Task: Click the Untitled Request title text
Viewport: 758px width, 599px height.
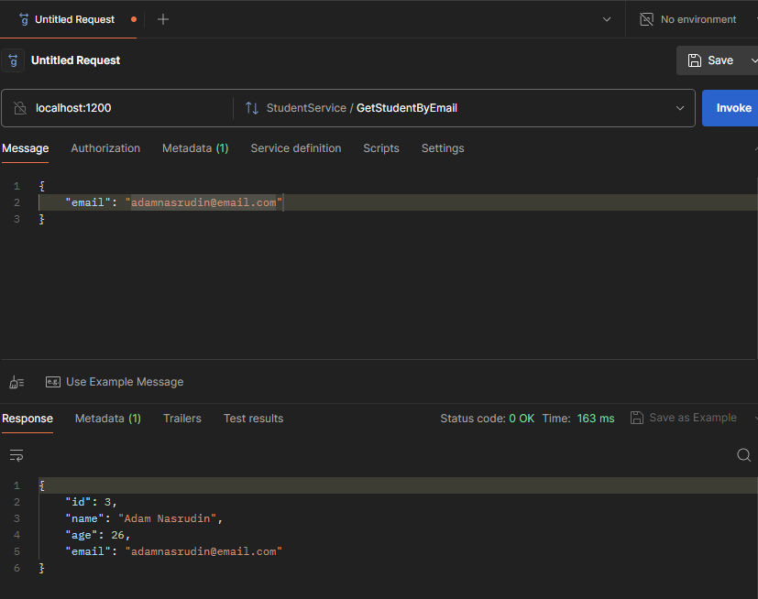Action: click(x=75, y=60)
